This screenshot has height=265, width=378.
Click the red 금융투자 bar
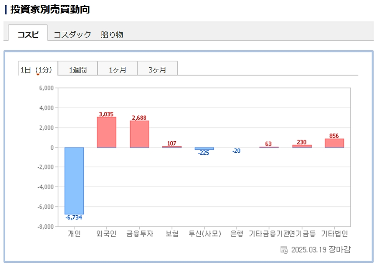(x=139, y=134)
